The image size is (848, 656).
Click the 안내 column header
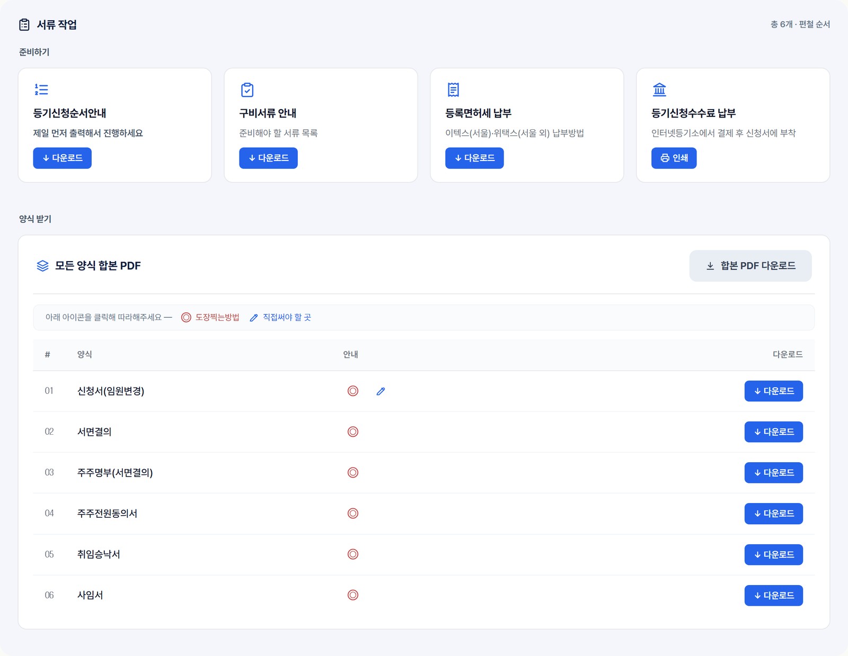350,354
